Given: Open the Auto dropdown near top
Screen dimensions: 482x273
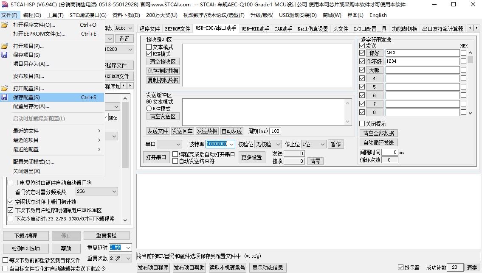Looking at the screenshot, I should pyautogui.click(x=124, y=28).
